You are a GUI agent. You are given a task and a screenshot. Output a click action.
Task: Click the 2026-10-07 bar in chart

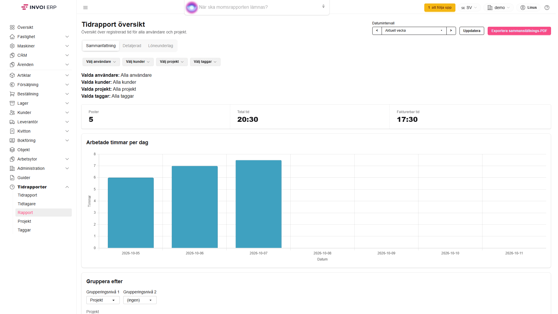258,204
